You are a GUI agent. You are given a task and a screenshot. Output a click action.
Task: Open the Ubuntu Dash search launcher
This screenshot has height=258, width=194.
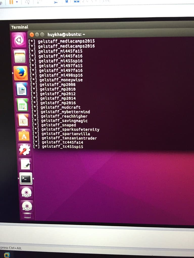pyautogui.click(x=19, y=40)
